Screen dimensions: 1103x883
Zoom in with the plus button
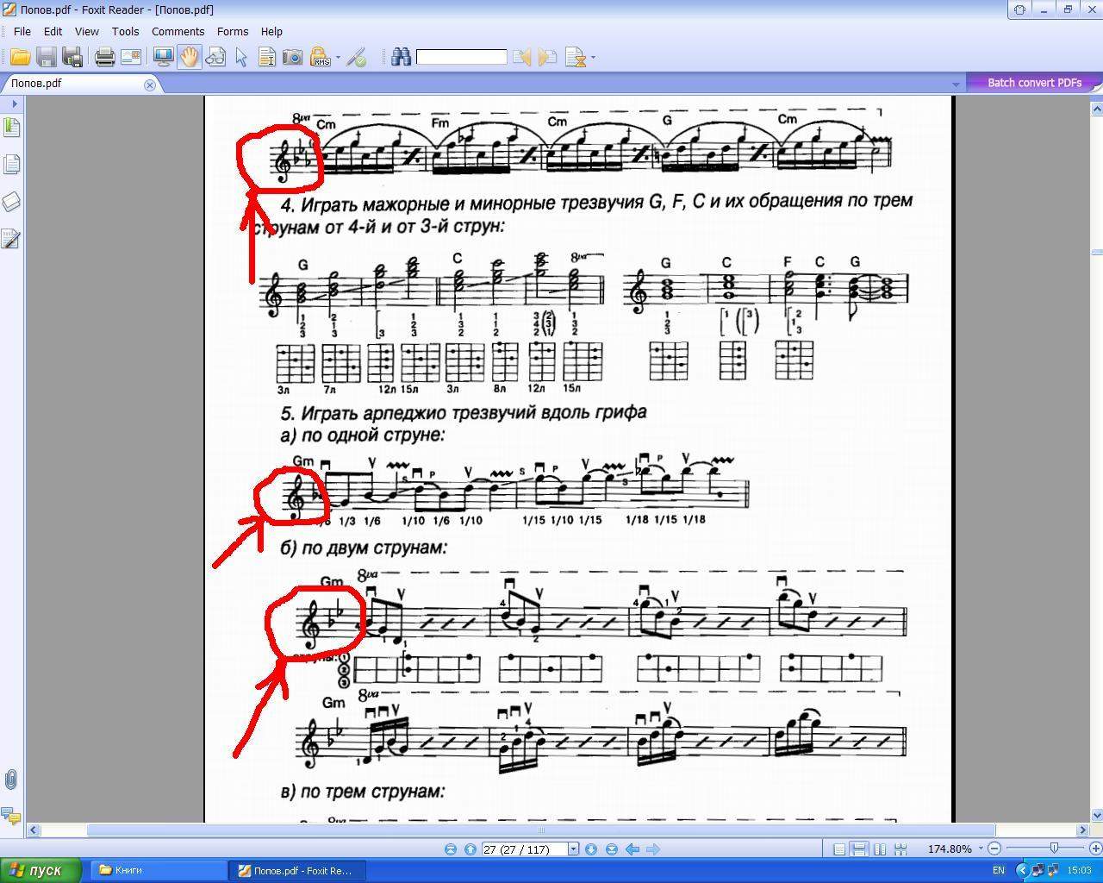coord(1095,849)
